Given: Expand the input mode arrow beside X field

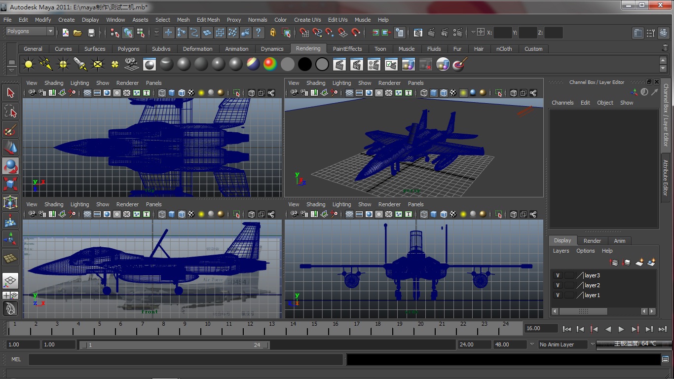Looking at the screenshot, I should [473, 33].
